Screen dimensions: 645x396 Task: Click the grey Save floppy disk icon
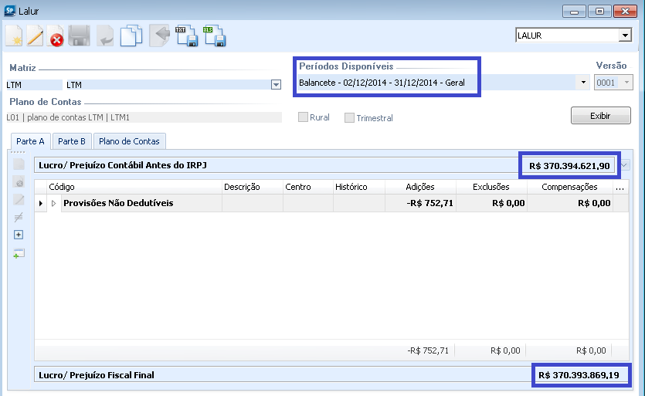click(x=79, y=36)
